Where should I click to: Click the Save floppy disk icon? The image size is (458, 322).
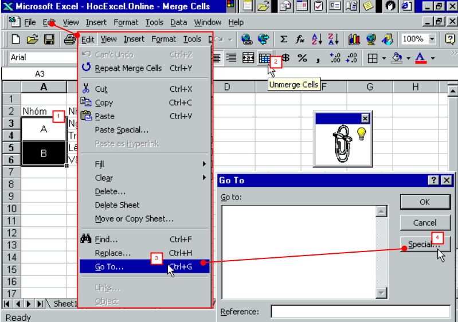pyautogui.click(x=49, y=39)
